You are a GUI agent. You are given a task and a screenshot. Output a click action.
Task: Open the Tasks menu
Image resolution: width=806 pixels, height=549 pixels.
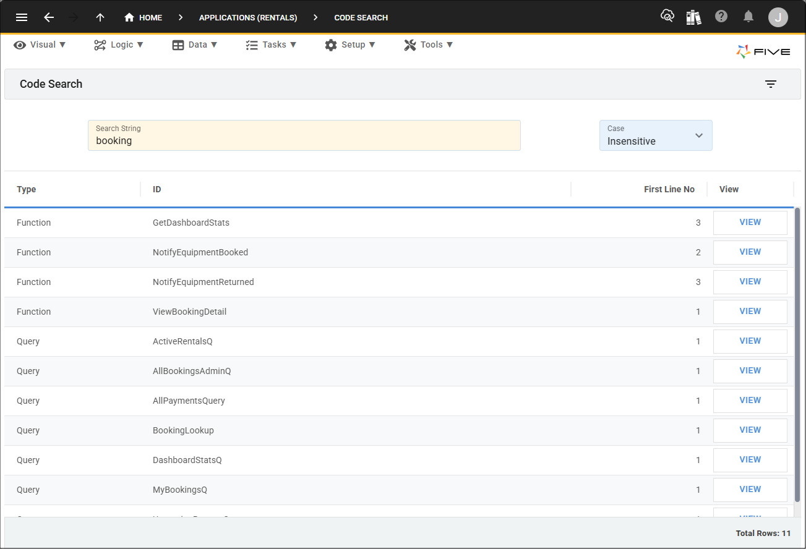(x=271, y=45)
